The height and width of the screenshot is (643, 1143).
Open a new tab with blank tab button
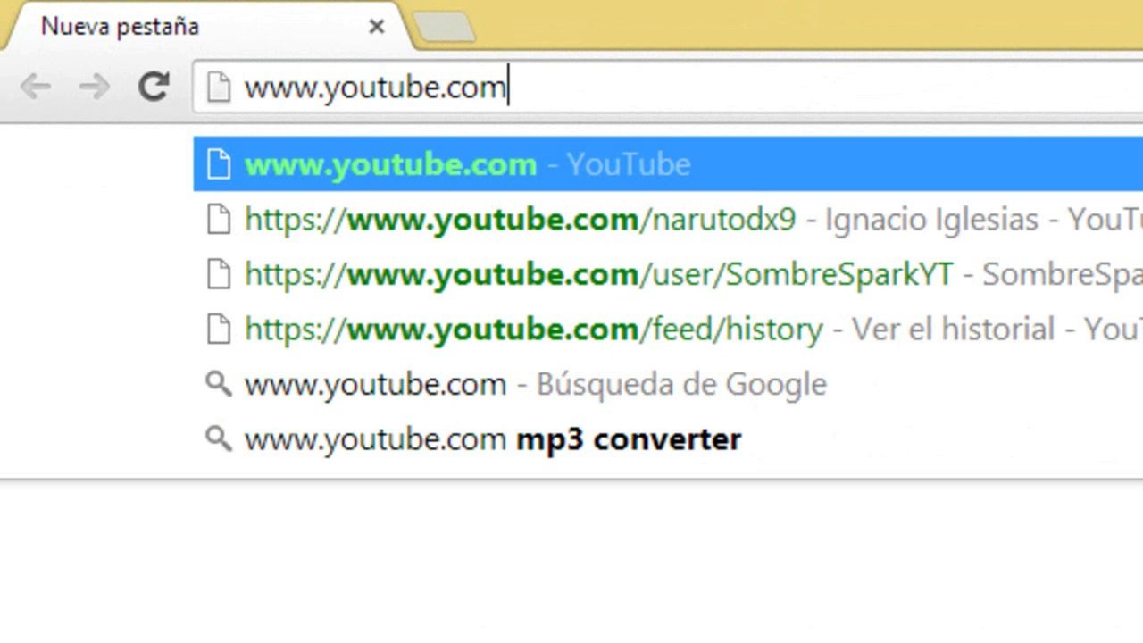pyautogui.click(x=444, y=27)
